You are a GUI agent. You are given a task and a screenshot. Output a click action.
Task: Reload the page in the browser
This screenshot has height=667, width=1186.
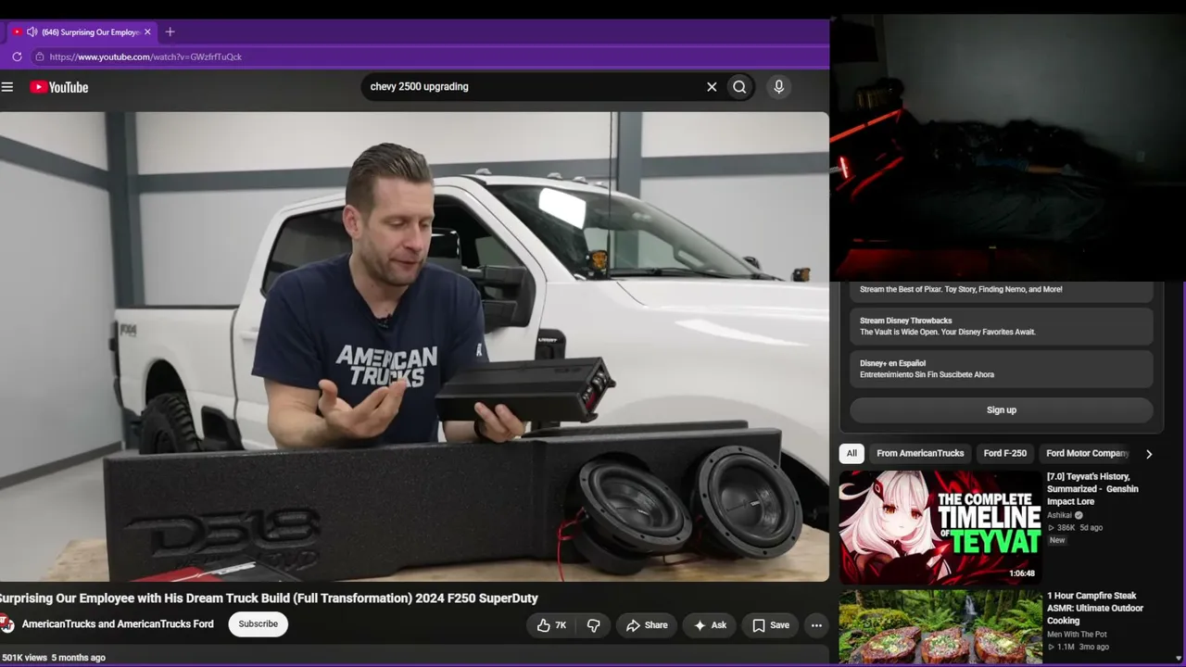pos(17,57)
